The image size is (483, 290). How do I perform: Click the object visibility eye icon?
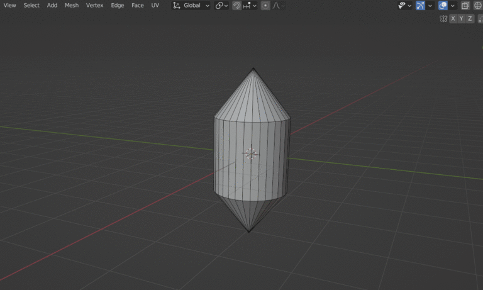(402, 6)
